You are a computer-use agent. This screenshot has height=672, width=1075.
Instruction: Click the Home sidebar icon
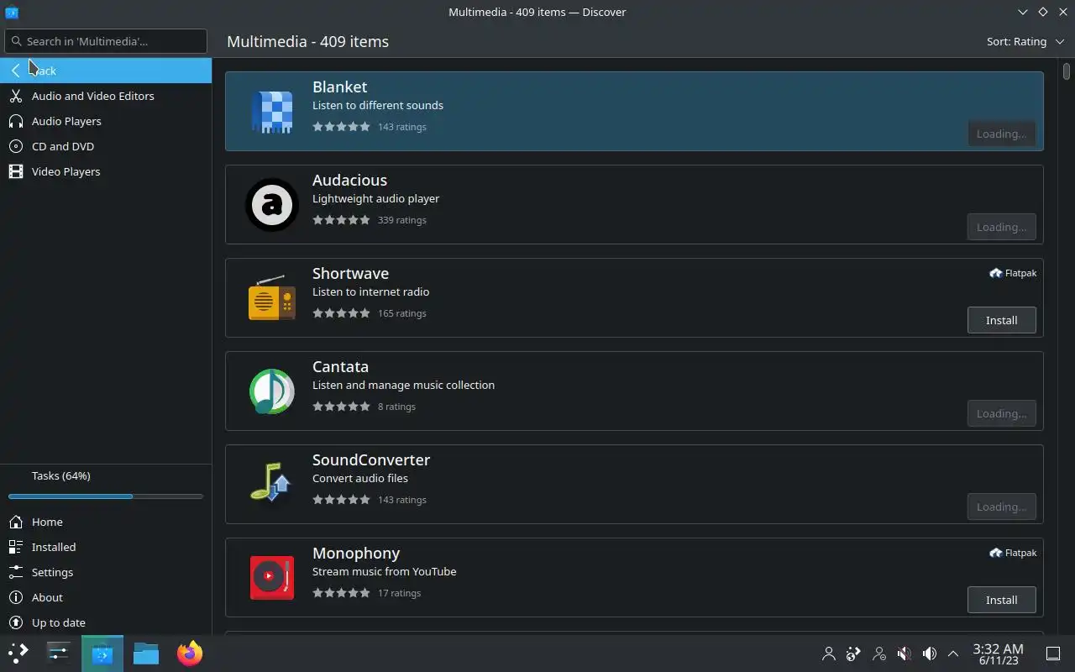[x=16, y=522]
